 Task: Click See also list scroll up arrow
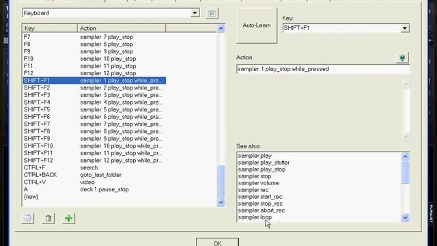pos(405,156)
